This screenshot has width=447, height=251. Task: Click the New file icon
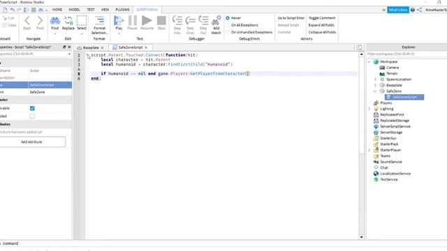(5, 10)
